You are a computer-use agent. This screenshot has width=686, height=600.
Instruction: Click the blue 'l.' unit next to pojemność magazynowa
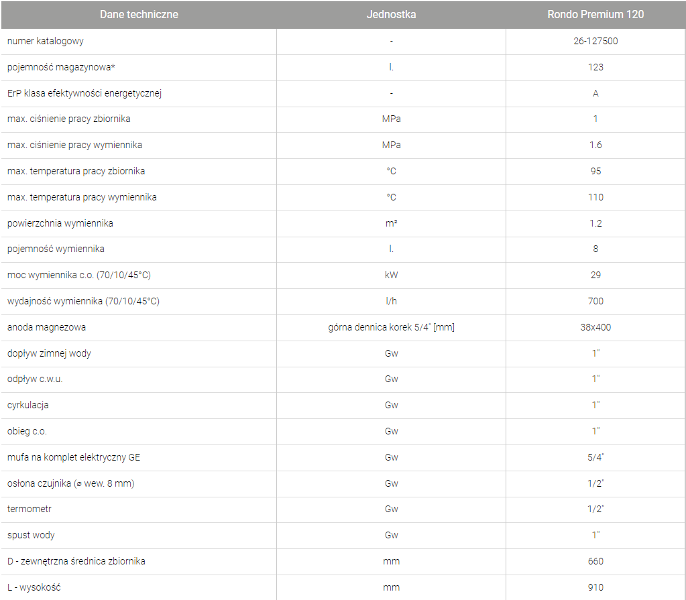click(x=391, y=67)
